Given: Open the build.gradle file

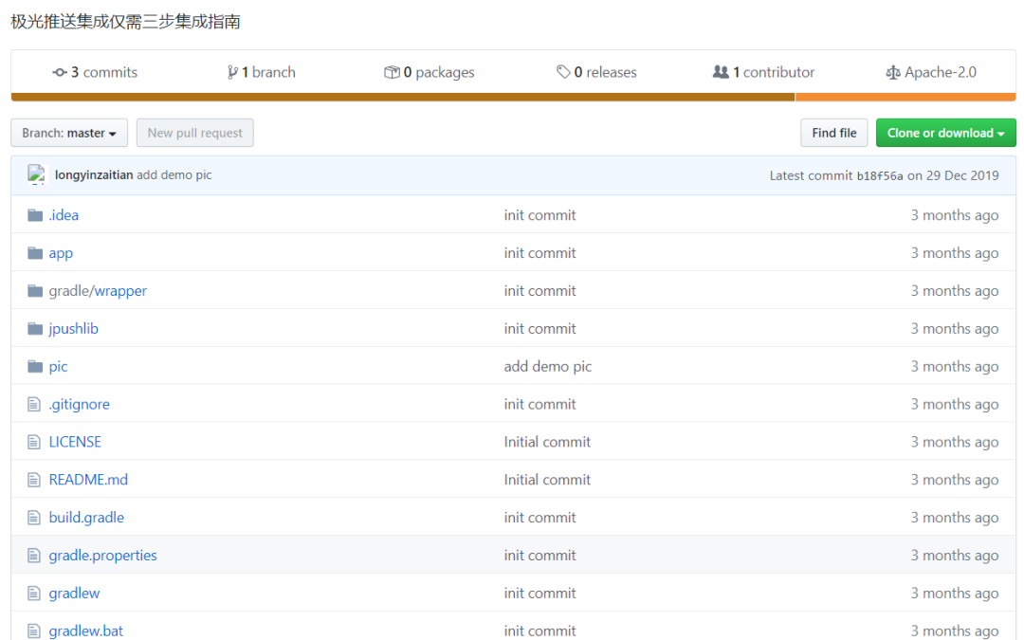Looking at the screenshot, I should point(86,519).
